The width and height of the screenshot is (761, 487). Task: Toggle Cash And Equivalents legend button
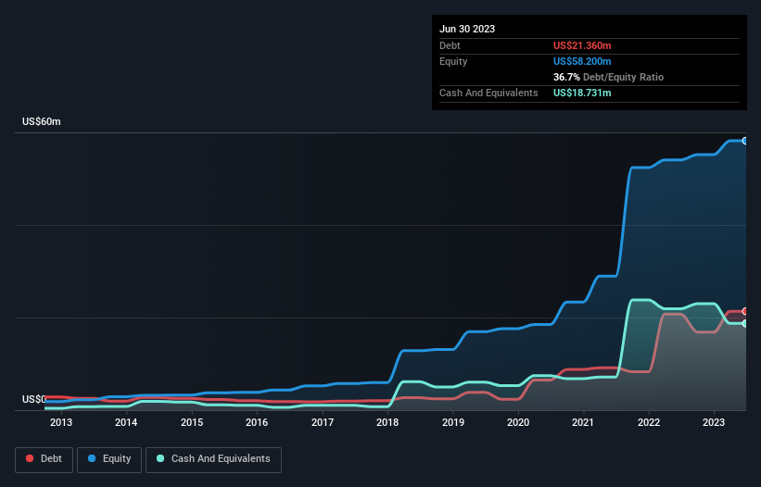point(213,459)
